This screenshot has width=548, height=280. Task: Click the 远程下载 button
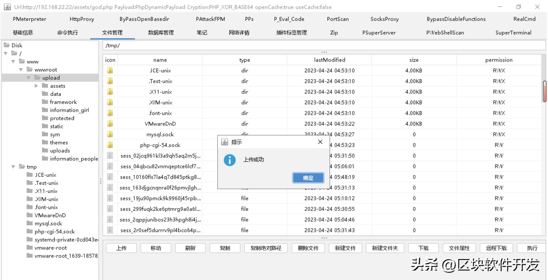(496, 248)
